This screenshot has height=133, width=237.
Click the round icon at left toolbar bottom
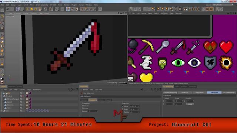click(x=2, y=82)
